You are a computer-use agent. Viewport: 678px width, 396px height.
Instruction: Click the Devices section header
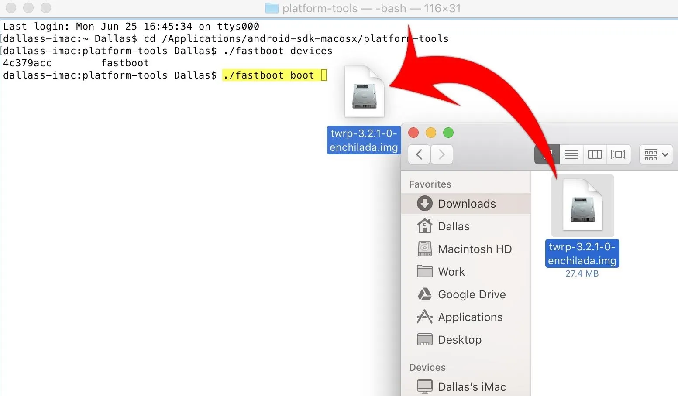427,367
